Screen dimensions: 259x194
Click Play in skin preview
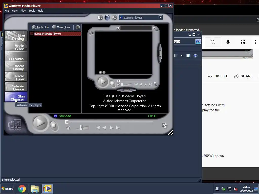click(x=103, y=82)
